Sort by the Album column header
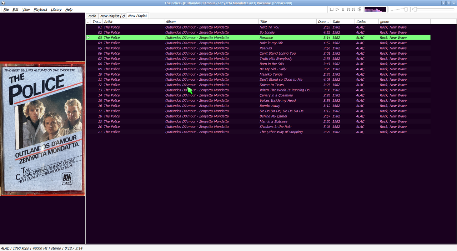 pyautogui.click(x=211, y=22)
